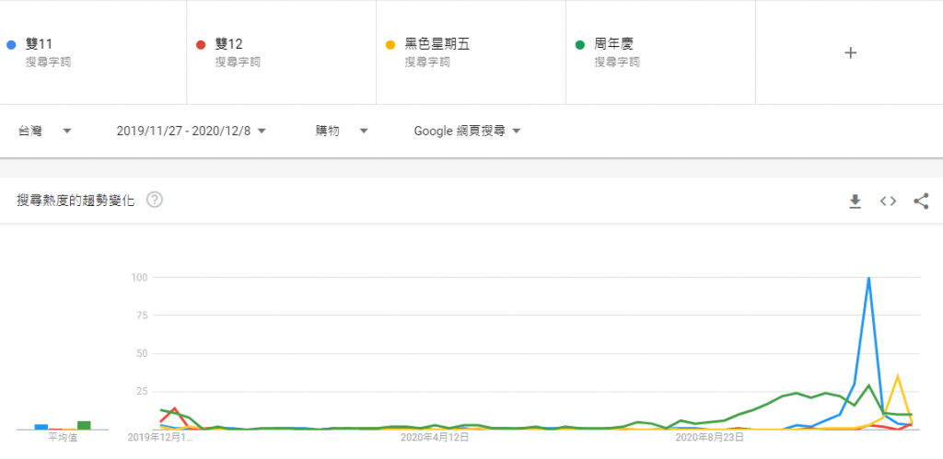Open help for 搜尋熱度的趨勢變化
943x459 pixels.
pos(155,201)
